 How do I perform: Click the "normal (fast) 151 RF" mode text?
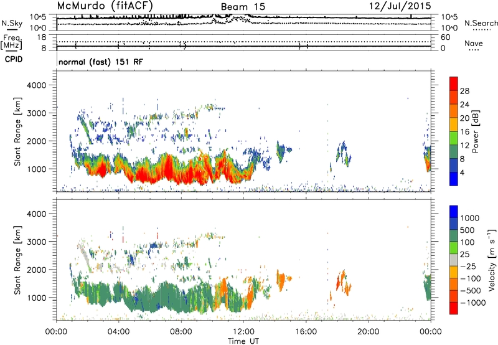coord(101,62)
